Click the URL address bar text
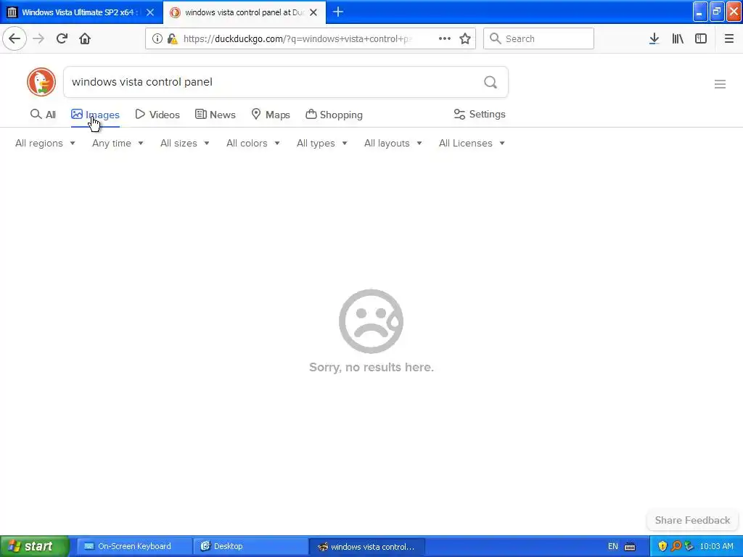 coord(297,39)
